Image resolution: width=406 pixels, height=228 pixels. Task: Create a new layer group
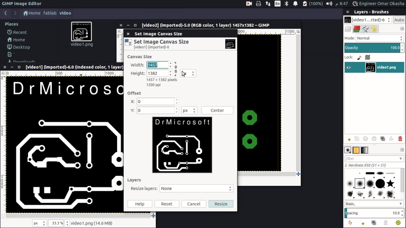coord(357,139)
